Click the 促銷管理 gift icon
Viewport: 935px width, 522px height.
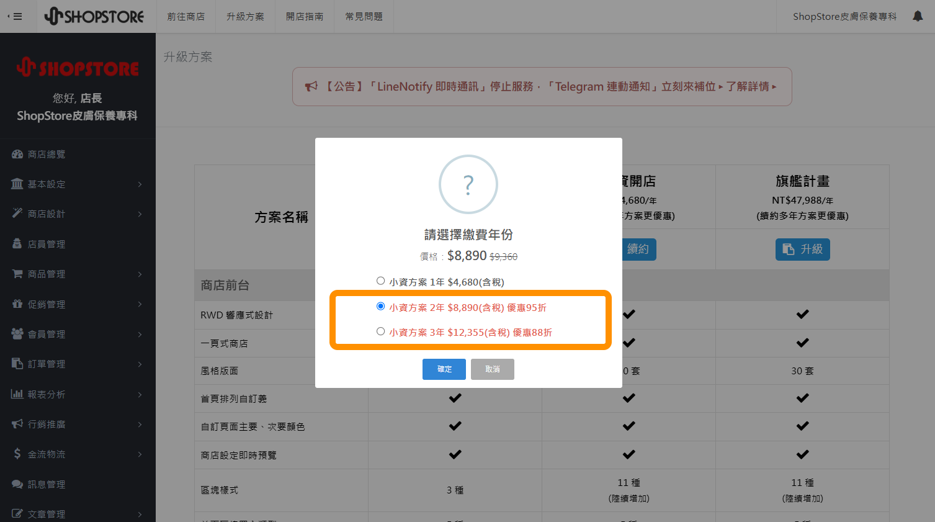[17, 304]
